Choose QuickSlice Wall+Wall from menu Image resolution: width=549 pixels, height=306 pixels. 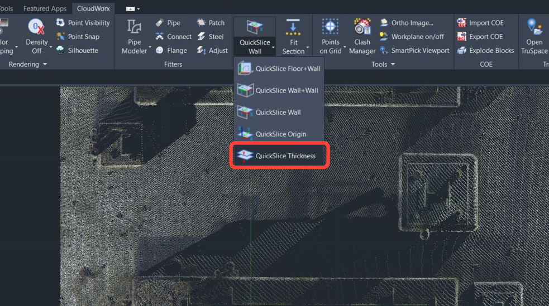279,90
